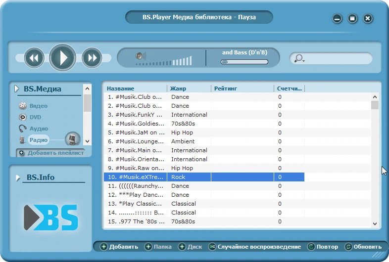389x262 pixels.
Task: Toggle Случайное воспроизведение shuffle
Action: pyautogui.click(x=254, y=247)
